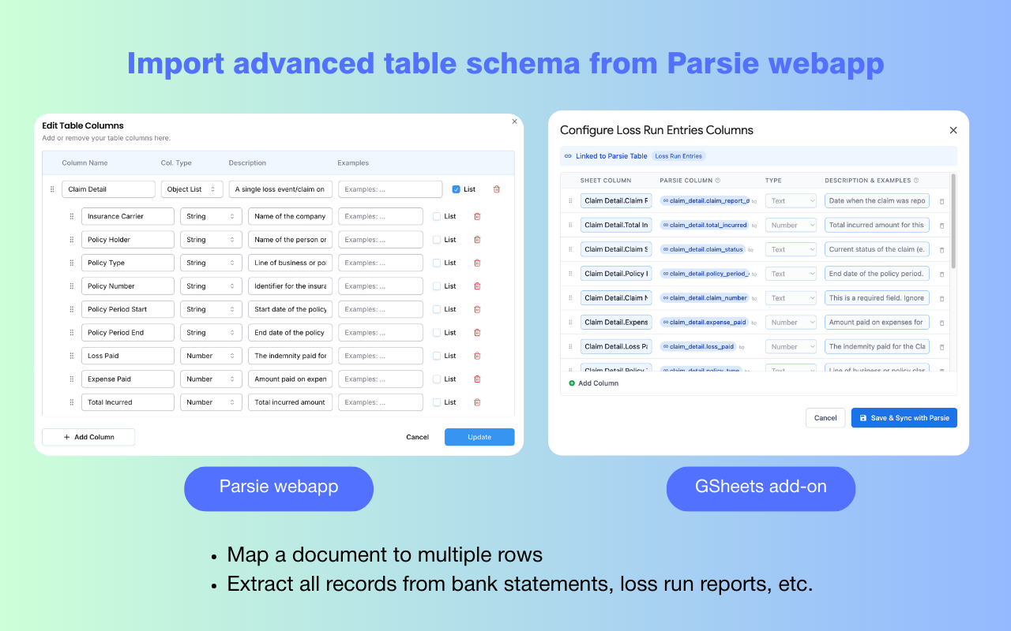Delete the claim_report sheet column row in the add-on
The image size is (1011, 631).
(941, 201)
